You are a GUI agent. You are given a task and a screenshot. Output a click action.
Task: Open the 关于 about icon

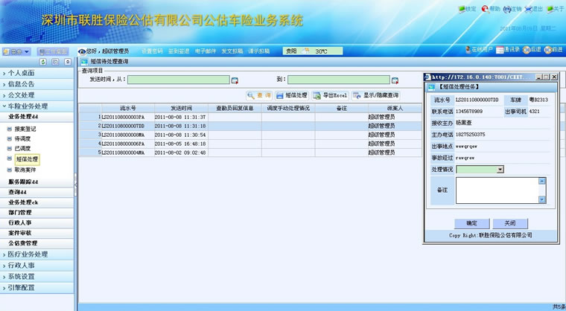pyautogui.click(x=550, y=10)
